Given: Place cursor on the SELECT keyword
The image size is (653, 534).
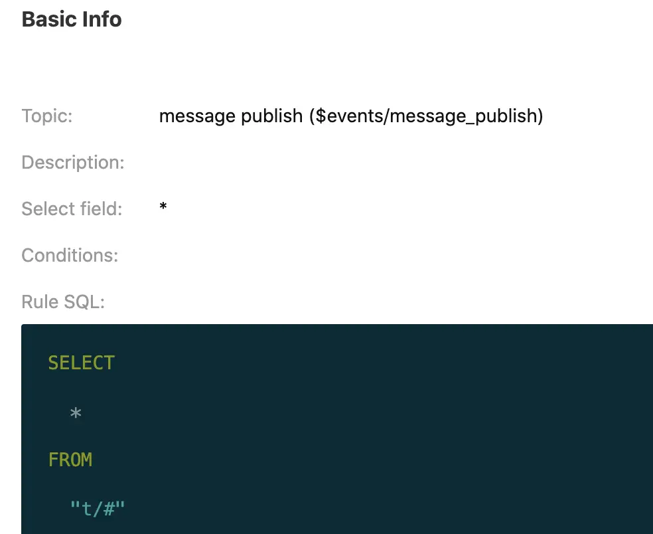Looking at the screenshot, I should coord(82,363).
